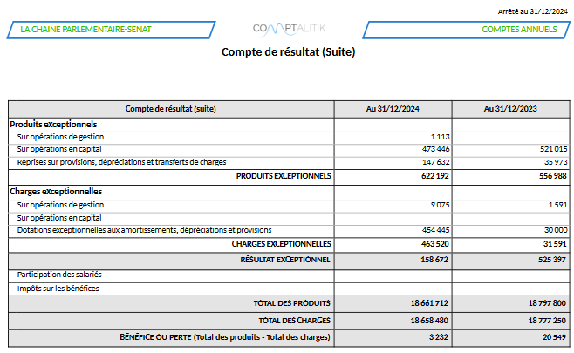Image resolution: width=574 pixels, height=353 pixels.
Task: Click the 'Arrêté au 31/12/2024' date text
Action: point(531,10)
